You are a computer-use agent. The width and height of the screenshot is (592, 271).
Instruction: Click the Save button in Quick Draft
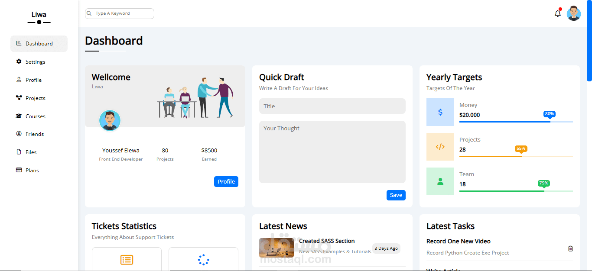pos(396,195)
